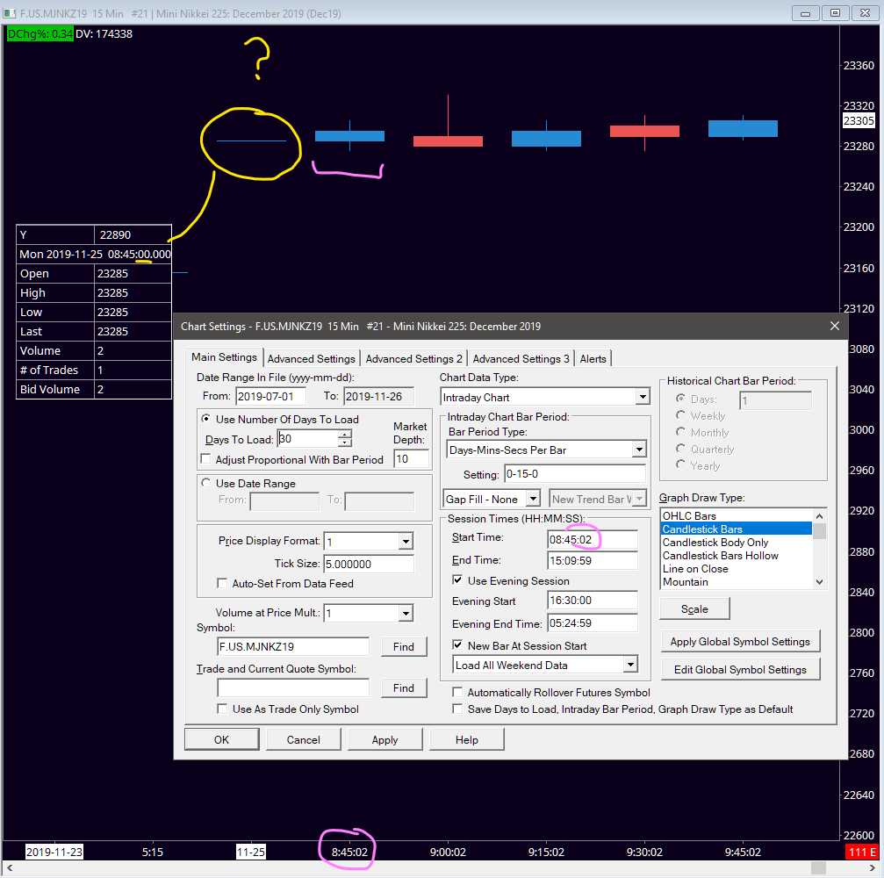Click the Evening End Time input field
Image resolution: width=884 pixels, height=878 pixels.
click(592, 623)
